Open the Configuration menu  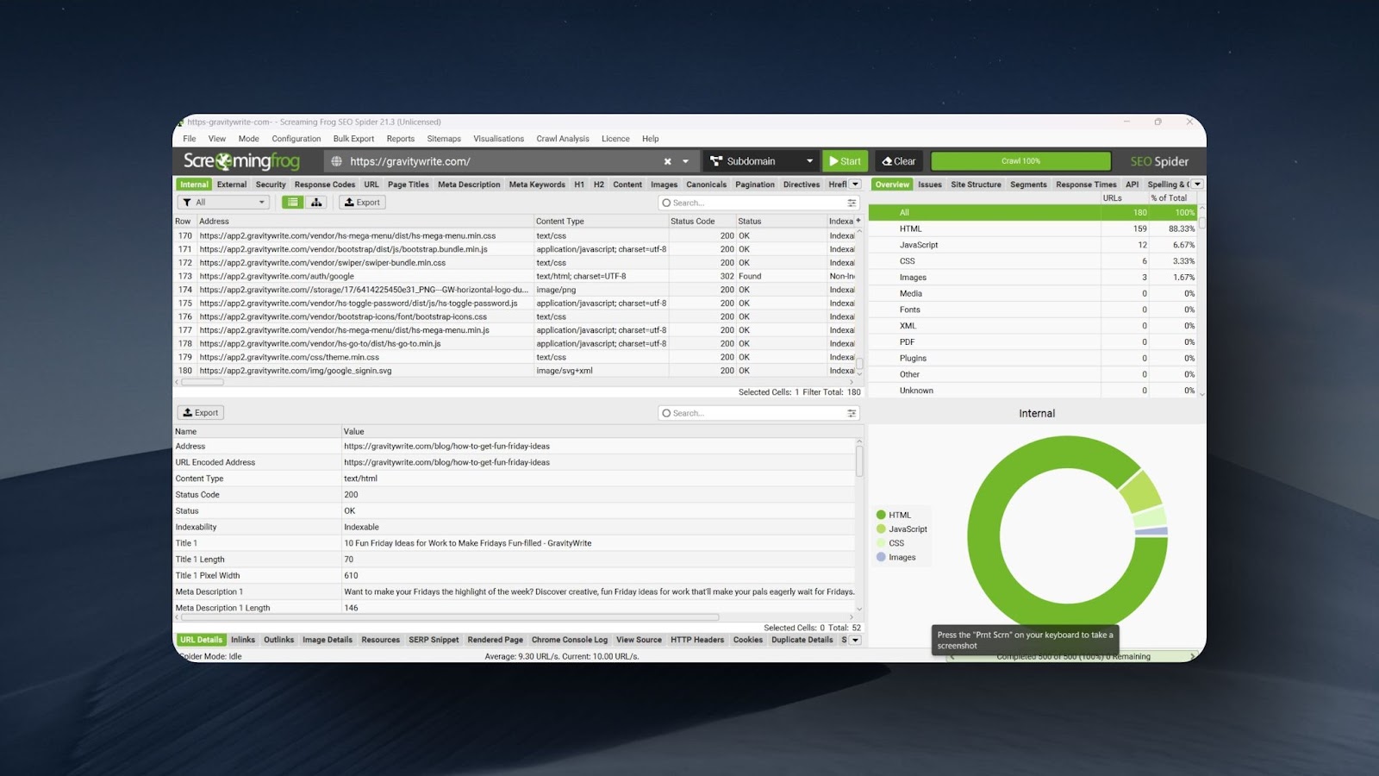pyautogui.click(x=296, y=139)
